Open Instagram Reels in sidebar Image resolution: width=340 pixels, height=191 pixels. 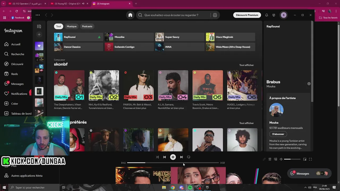point(11,74)
